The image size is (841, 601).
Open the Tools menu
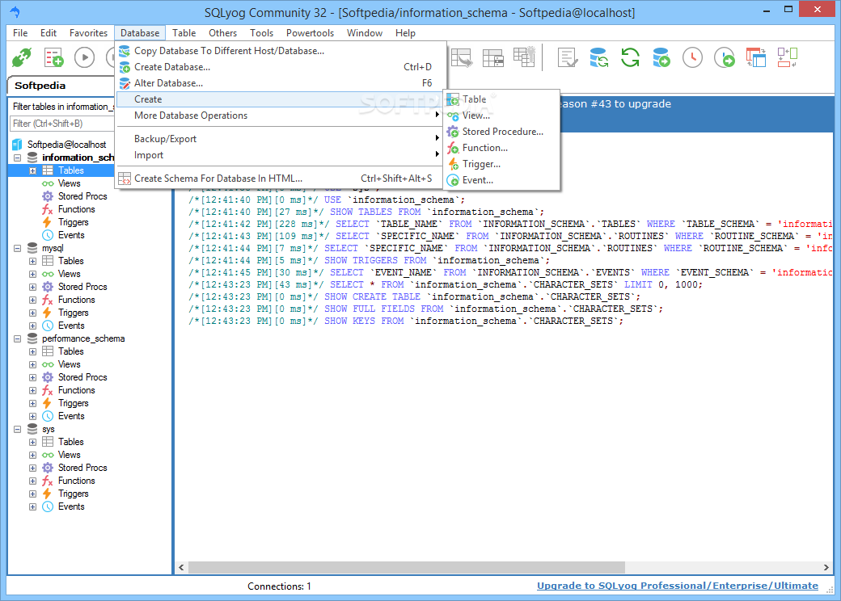[262, 33]
